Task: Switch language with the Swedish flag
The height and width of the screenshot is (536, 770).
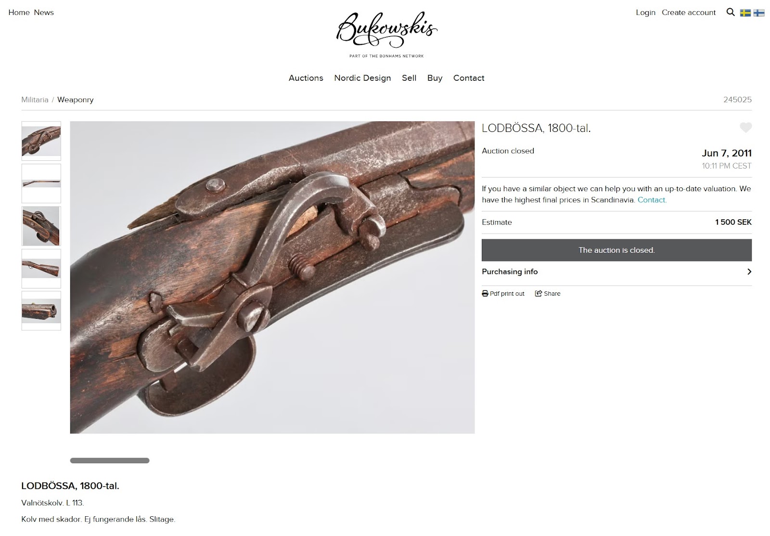Action: (745, 13)
